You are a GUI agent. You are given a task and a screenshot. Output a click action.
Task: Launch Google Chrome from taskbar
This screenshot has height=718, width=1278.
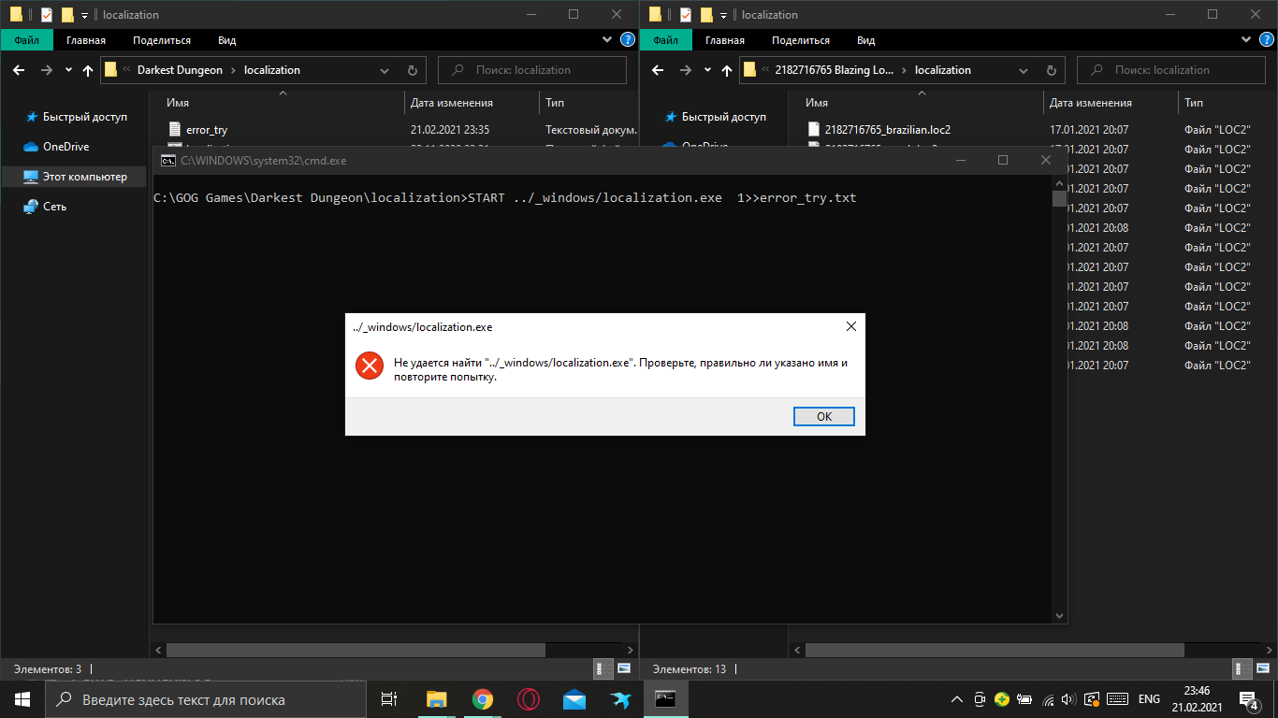[482, 699]
